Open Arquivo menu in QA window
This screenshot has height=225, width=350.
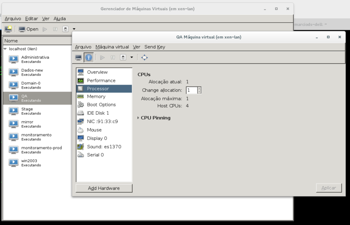click(83, 47)
